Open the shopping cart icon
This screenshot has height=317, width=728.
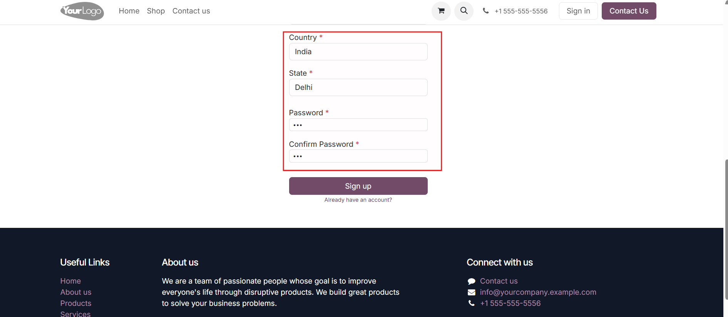441,11
